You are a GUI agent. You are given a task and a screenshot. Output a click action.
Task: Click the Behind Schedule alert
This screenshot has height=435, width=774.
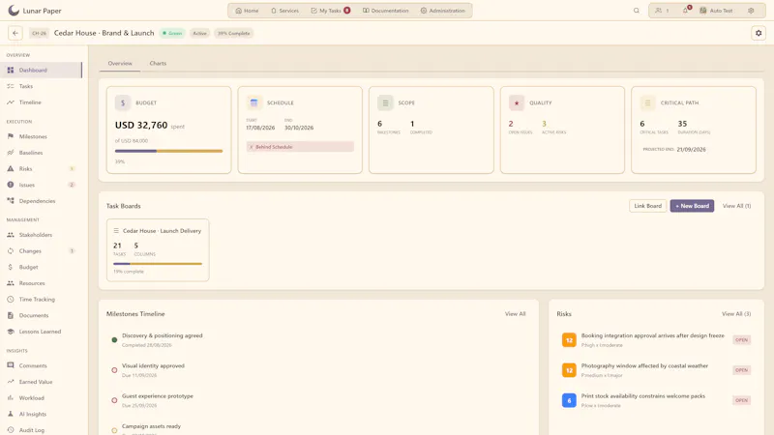point(300,147)
